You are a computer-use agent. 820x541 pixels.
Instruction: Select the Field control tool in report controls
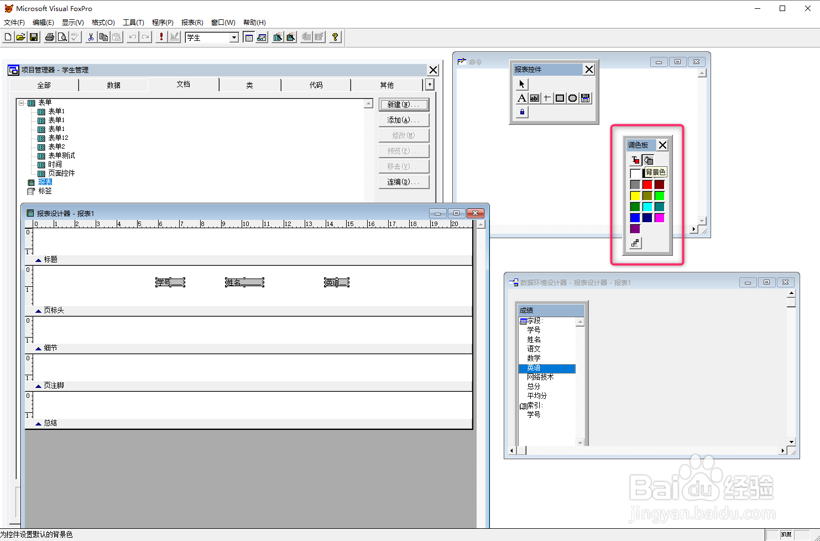[x=535, y=98]
